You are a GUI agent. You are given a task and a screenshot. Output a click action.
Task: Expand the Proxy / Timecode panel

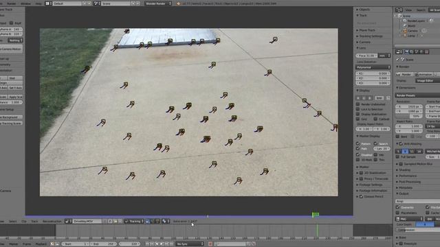point(373,178)
